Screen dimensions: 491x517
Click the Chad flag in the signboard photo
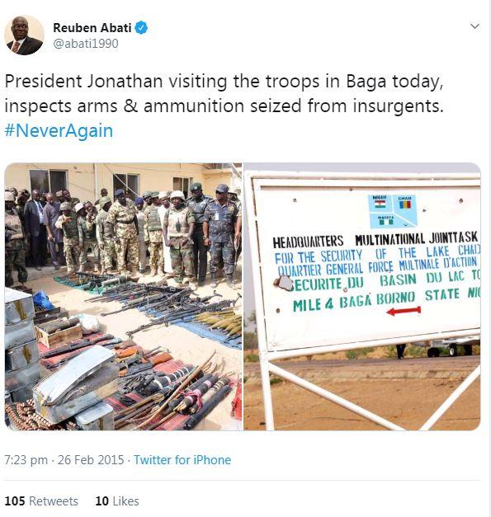click(405, 204)
